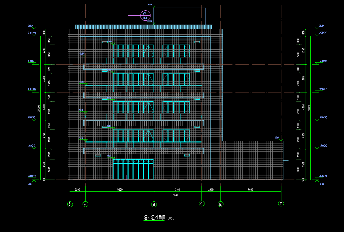Select the ground floor entrance door

coord(133,170)
